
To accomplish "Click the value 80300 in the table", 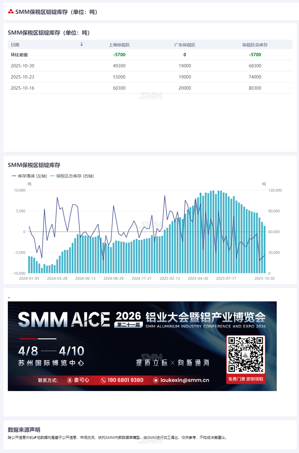I will point(255,88).
